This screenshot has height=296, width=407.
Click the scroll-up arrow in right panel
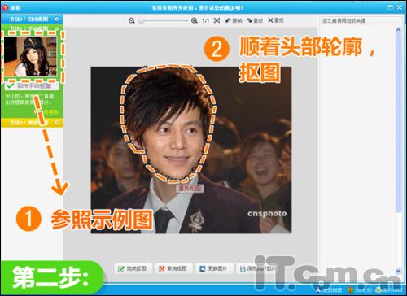pyautogui.click(x=398, y=29)
